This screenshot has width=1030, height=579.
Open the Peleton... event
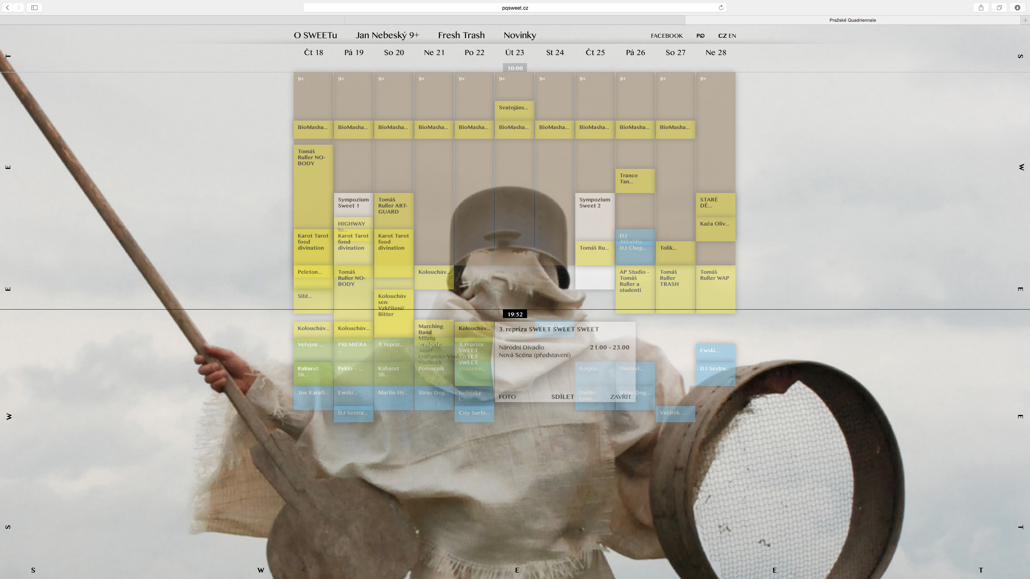tap(313, 277)
